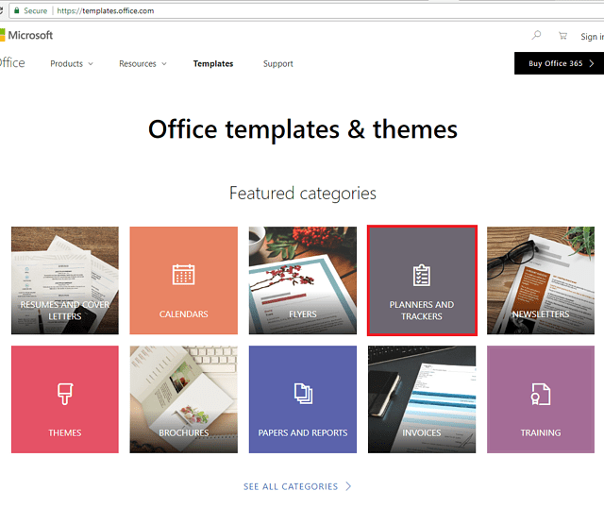Screen dimensions: 604x508
Task: Open the Templates nav item
Action: 213,63
